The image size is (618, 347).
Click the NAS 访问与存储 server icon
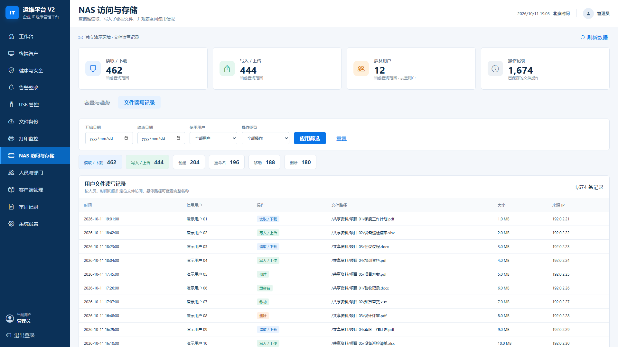click(11, 156)
